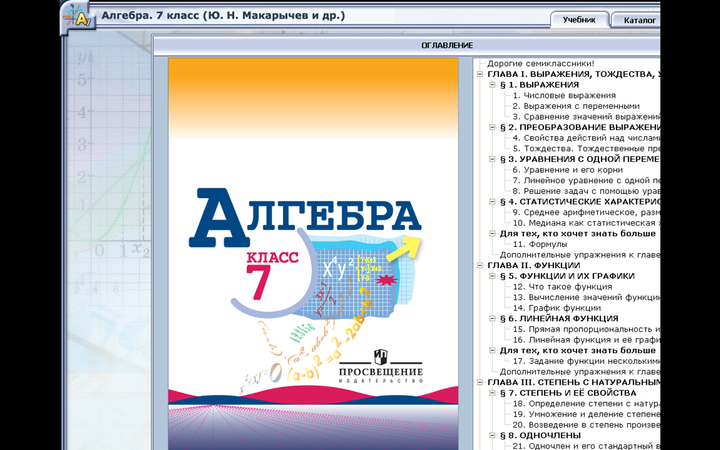The width and height of the screenshot is (720, 450).
Task: Open 21. Одночлен и его стандартный вид
Action: click(x=586, y=446)
